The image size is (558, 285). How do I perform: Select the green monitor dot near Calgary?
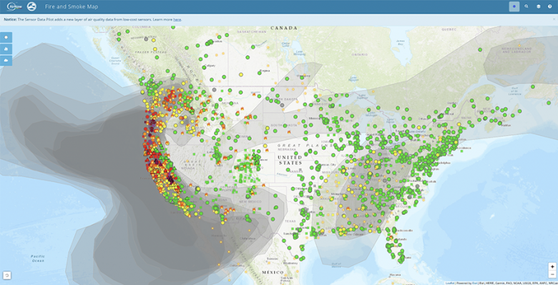(x=205, y=67)
